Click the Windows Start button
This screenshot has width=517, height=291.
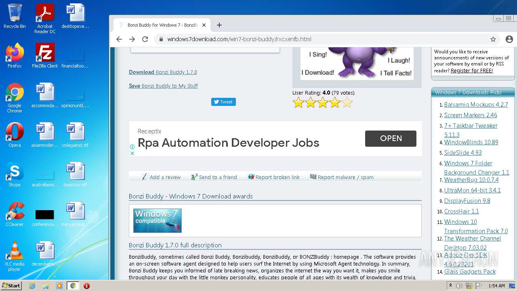11,286
